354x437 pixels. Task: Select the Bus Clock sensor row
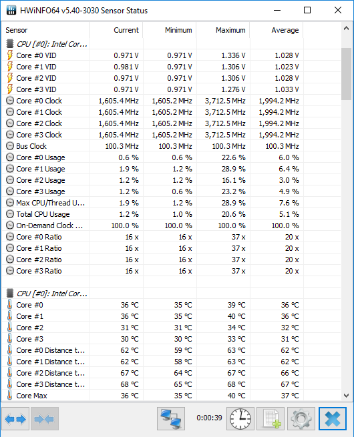[x=171, y=146]
